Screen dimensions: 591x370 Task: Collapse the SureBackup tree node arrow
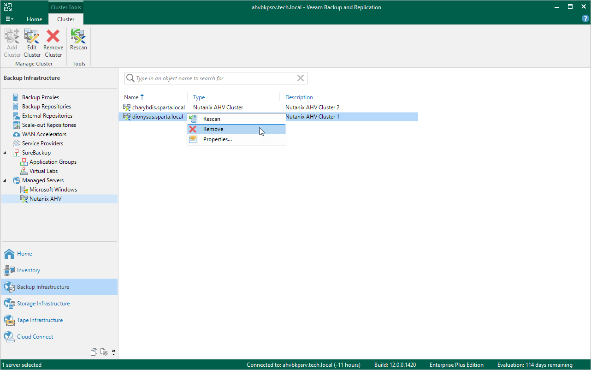(6, 153)
